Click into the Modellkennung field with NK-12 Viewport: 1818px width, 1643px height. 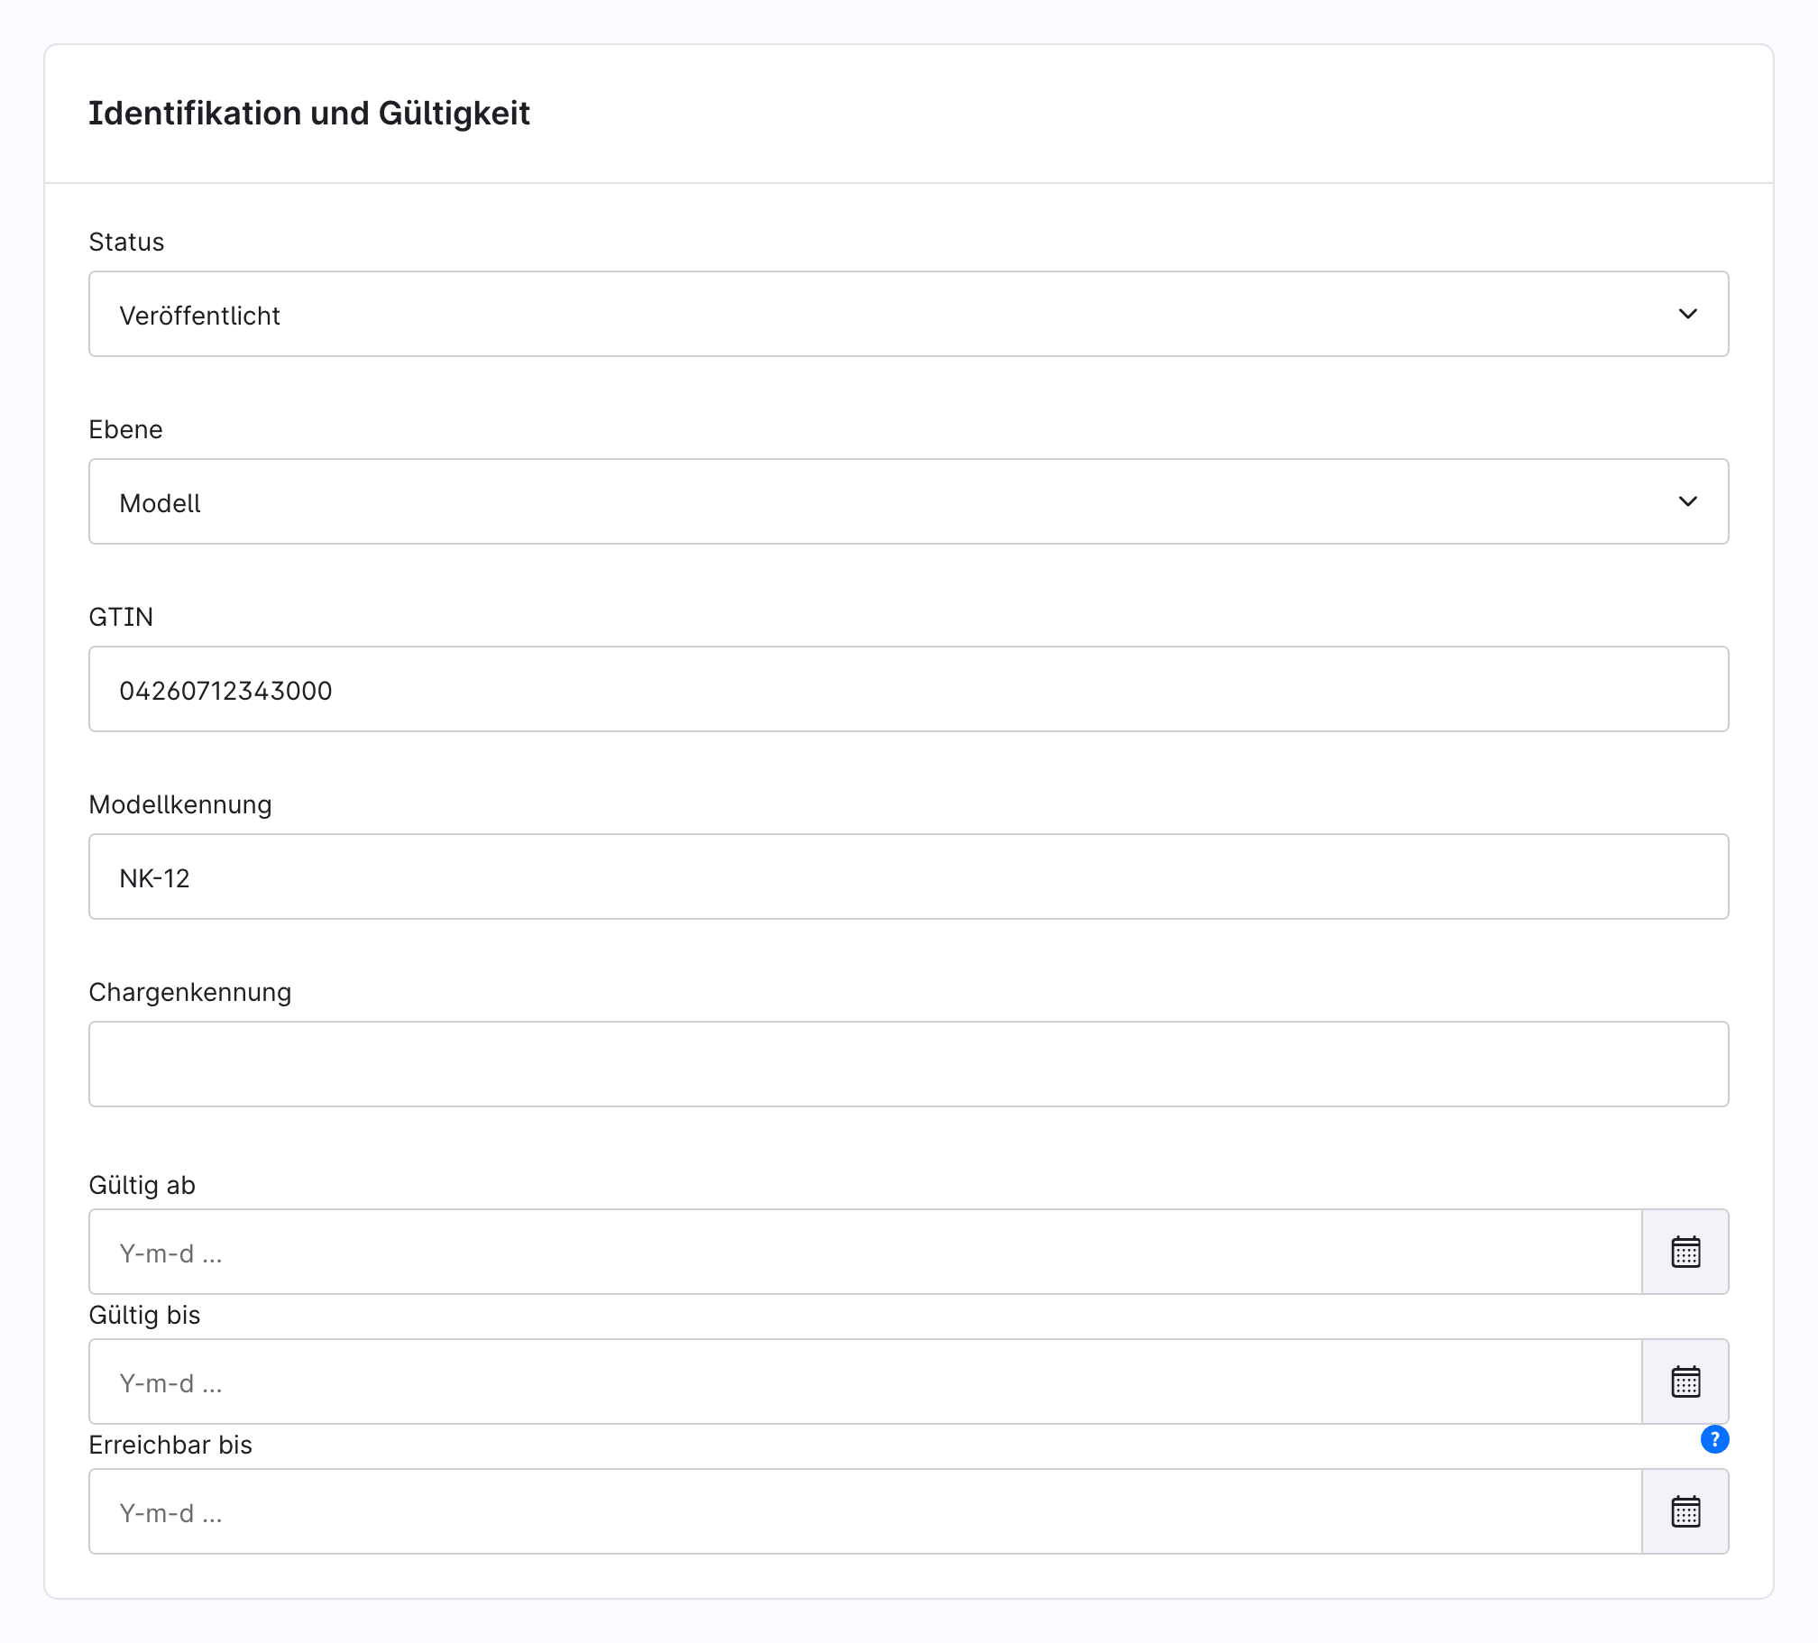[x=909, y=877]
